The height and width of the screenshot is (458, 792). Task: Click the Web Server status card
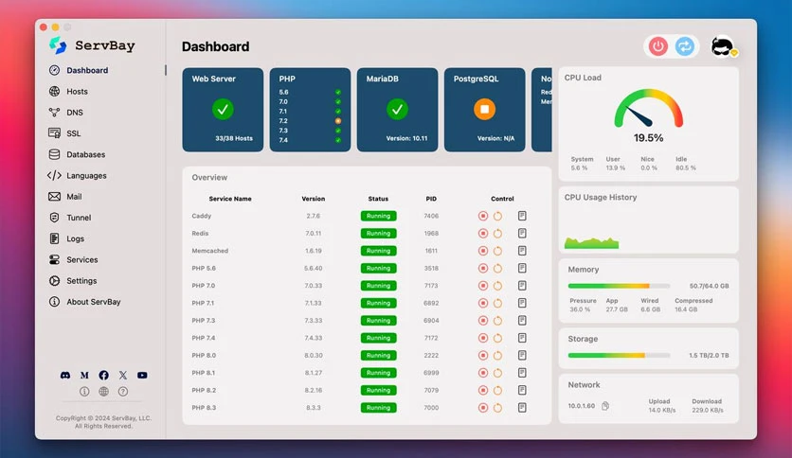click(223, 110)
